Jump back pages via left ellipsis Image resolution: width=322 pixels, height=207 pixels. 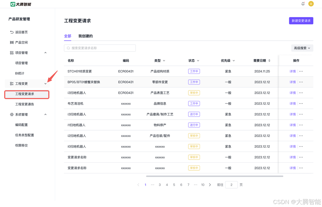coord(152,185)
